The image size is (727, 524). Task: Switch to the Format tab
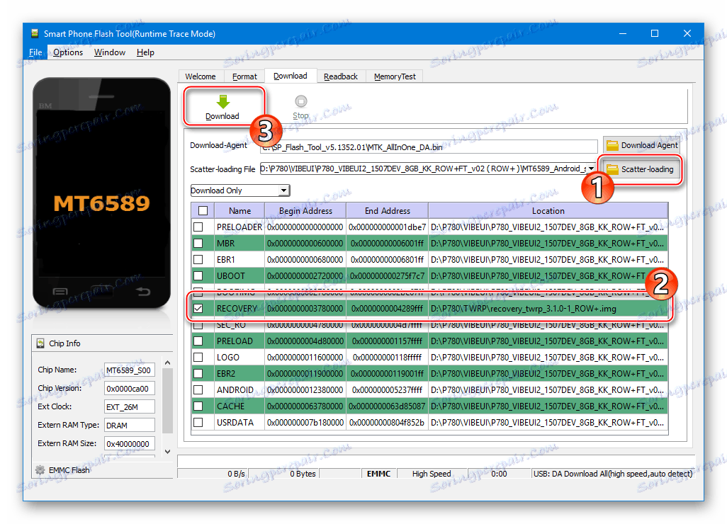[x=244, y=76]
